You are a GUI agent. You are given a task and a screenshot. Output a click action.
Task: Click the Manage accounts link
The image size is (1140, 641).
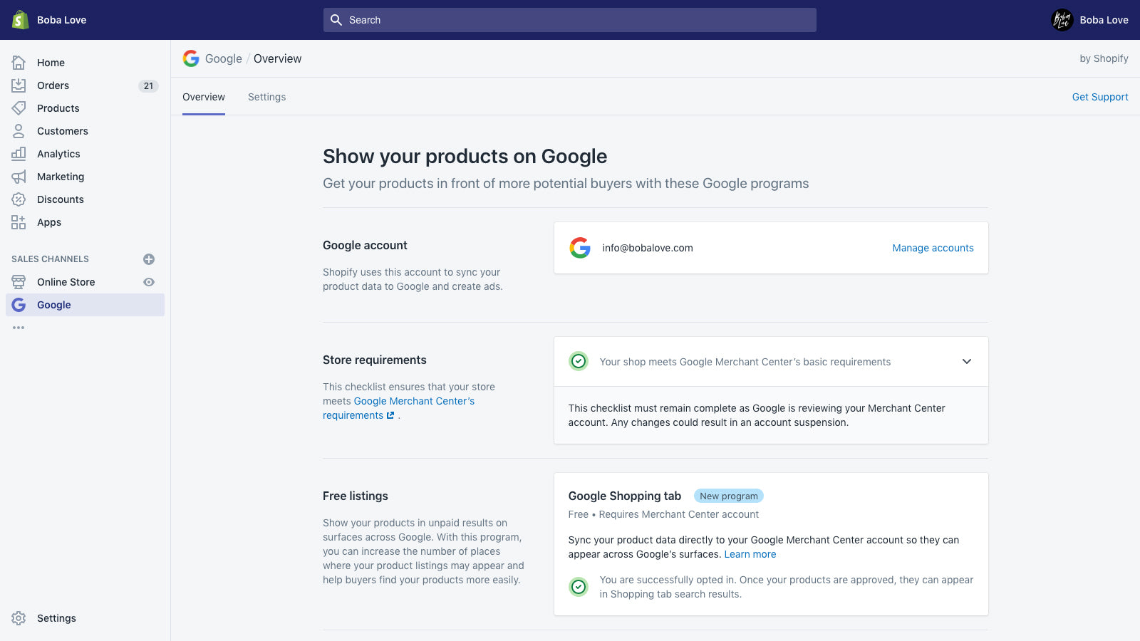click(x=933, y=248)
